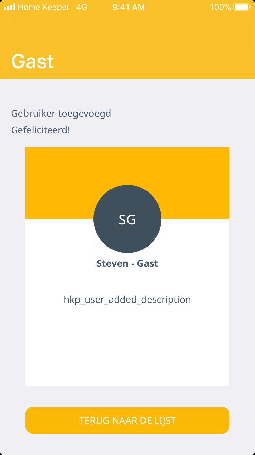The image size is (255, 455).
Task: Tap gray background below TERUG button
Action: point(128,445)
